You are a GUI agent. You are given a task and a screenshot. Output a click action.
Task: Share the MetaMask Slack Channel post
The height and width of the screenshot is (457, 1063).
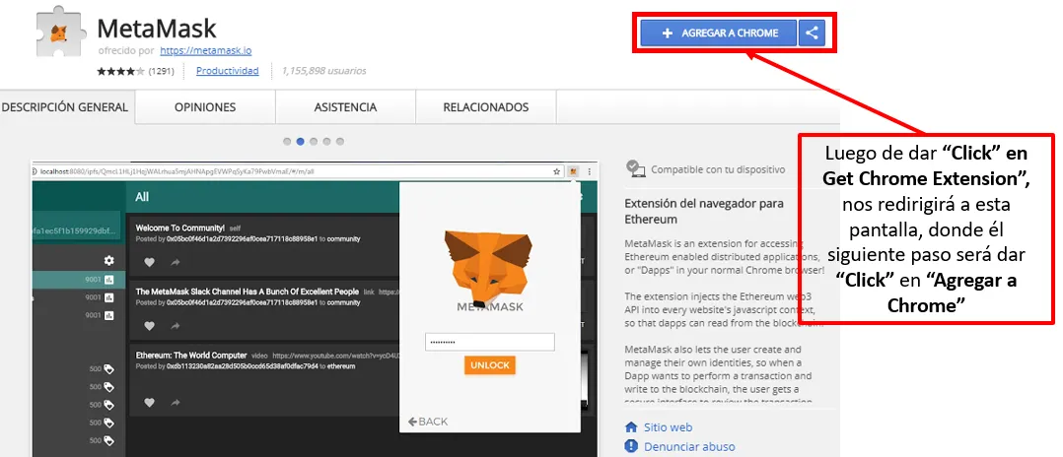pos(175,326)
